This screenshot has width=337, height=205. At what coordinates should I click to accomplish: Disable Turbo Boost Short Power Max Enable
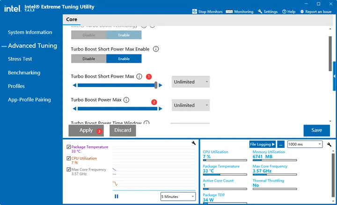point(88,59)
